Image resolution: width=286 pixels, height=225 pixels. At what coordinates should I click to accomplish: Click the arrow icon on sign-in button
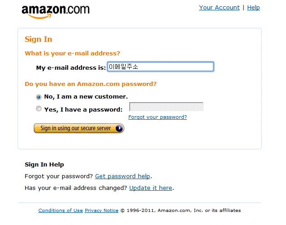[119, 128]
